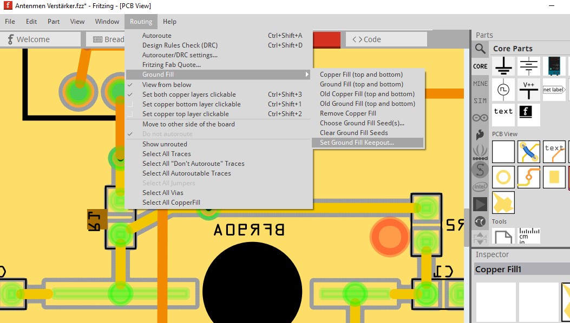Choose the jumper part in PCB View
The image size is (570, 323).
(528, 151)
